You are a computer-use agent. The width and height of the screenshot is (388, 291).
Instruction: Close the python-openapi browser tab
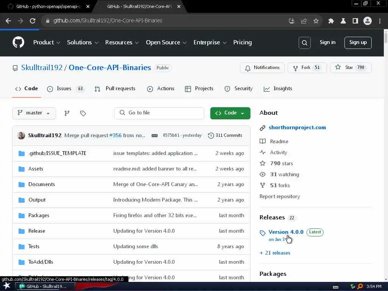[x=88, y=6]
